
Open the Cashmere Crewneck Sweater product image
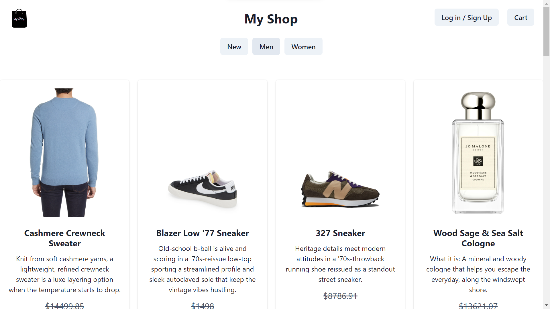(64, 152)
